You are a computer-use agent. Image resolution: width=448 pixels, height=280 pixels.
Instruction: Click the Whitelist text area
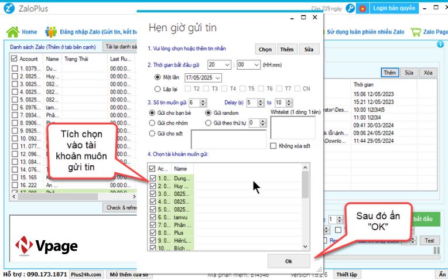pos(293,128)
